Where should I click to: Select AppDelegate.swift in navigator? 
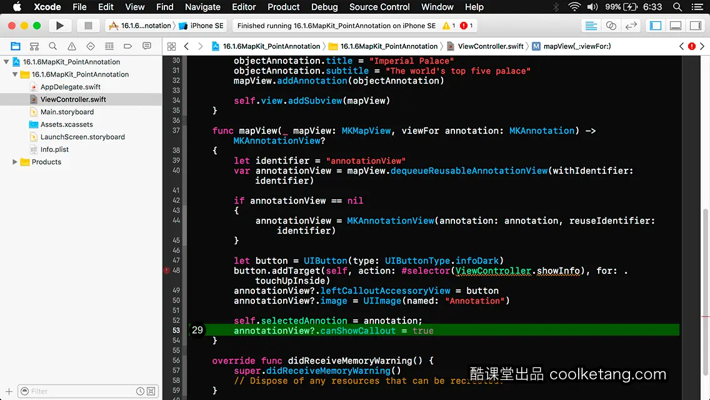point(70,87)
